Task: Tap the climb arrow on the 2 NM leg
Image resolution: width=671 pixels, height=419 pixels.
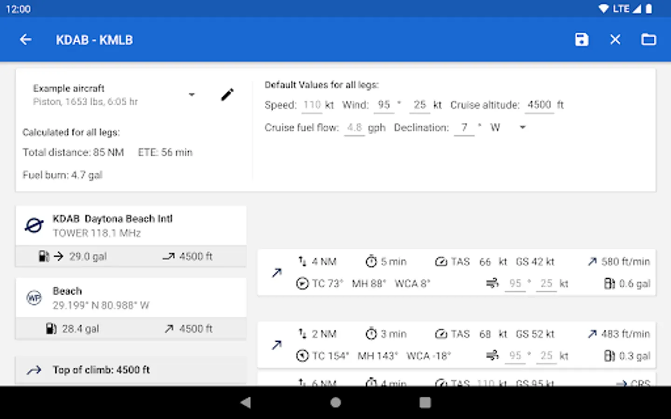Action: 277,345
